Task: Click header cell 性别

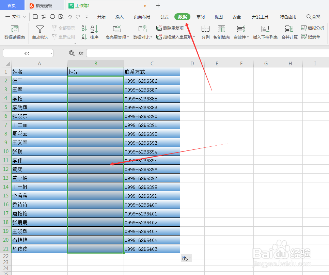Action: click(96, 72)
